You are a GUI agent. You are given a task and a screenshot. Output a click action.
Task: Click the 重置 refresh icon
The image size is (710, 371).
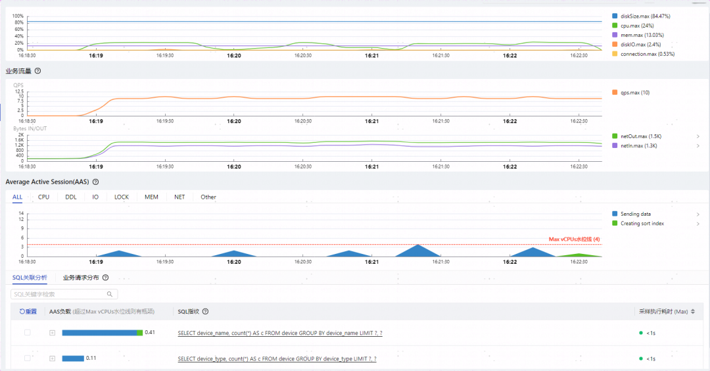click(22, 312)
